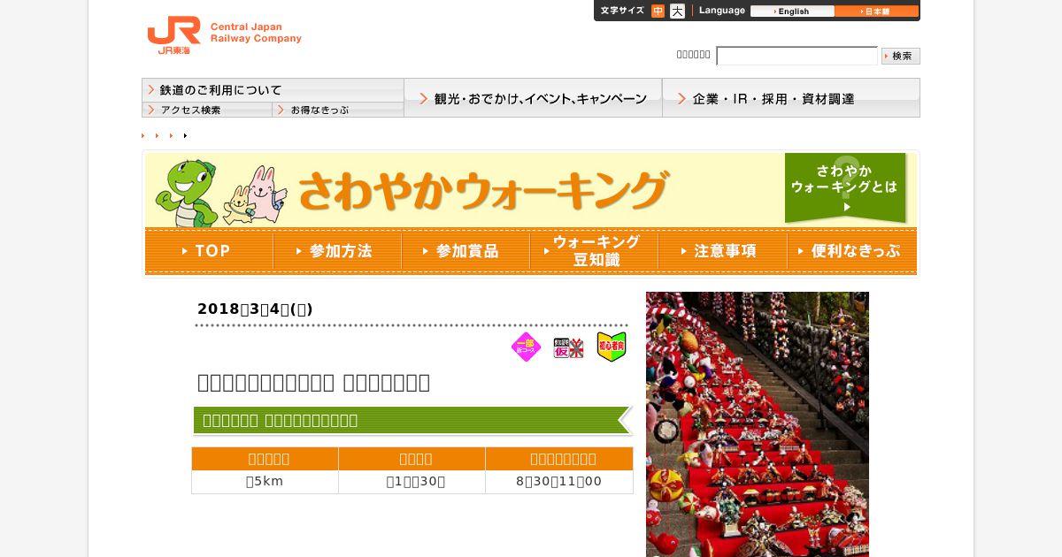1062x557 pixels.
Task: Select the ウォーキング豆知識 tab
Action: (x=594, y=251)
